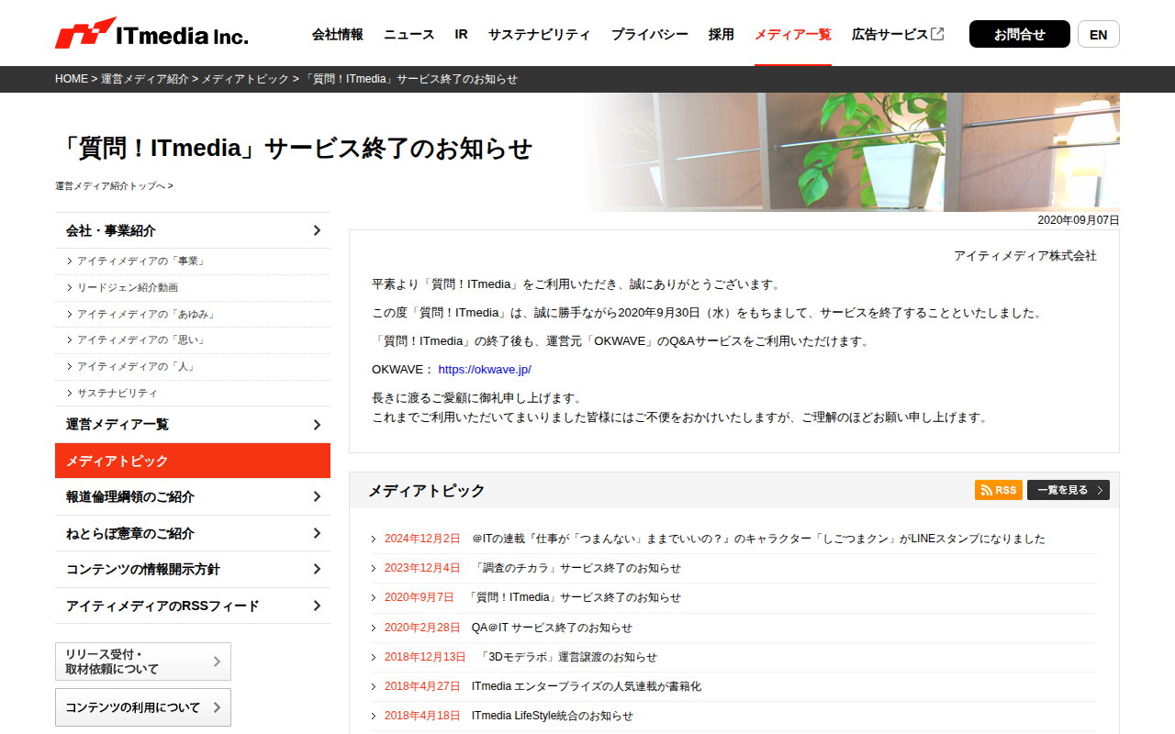Expand the 運営メディア一覧 sidebar chevron
Viewport: 1175px width, 734px height.
tap(317, 425)
